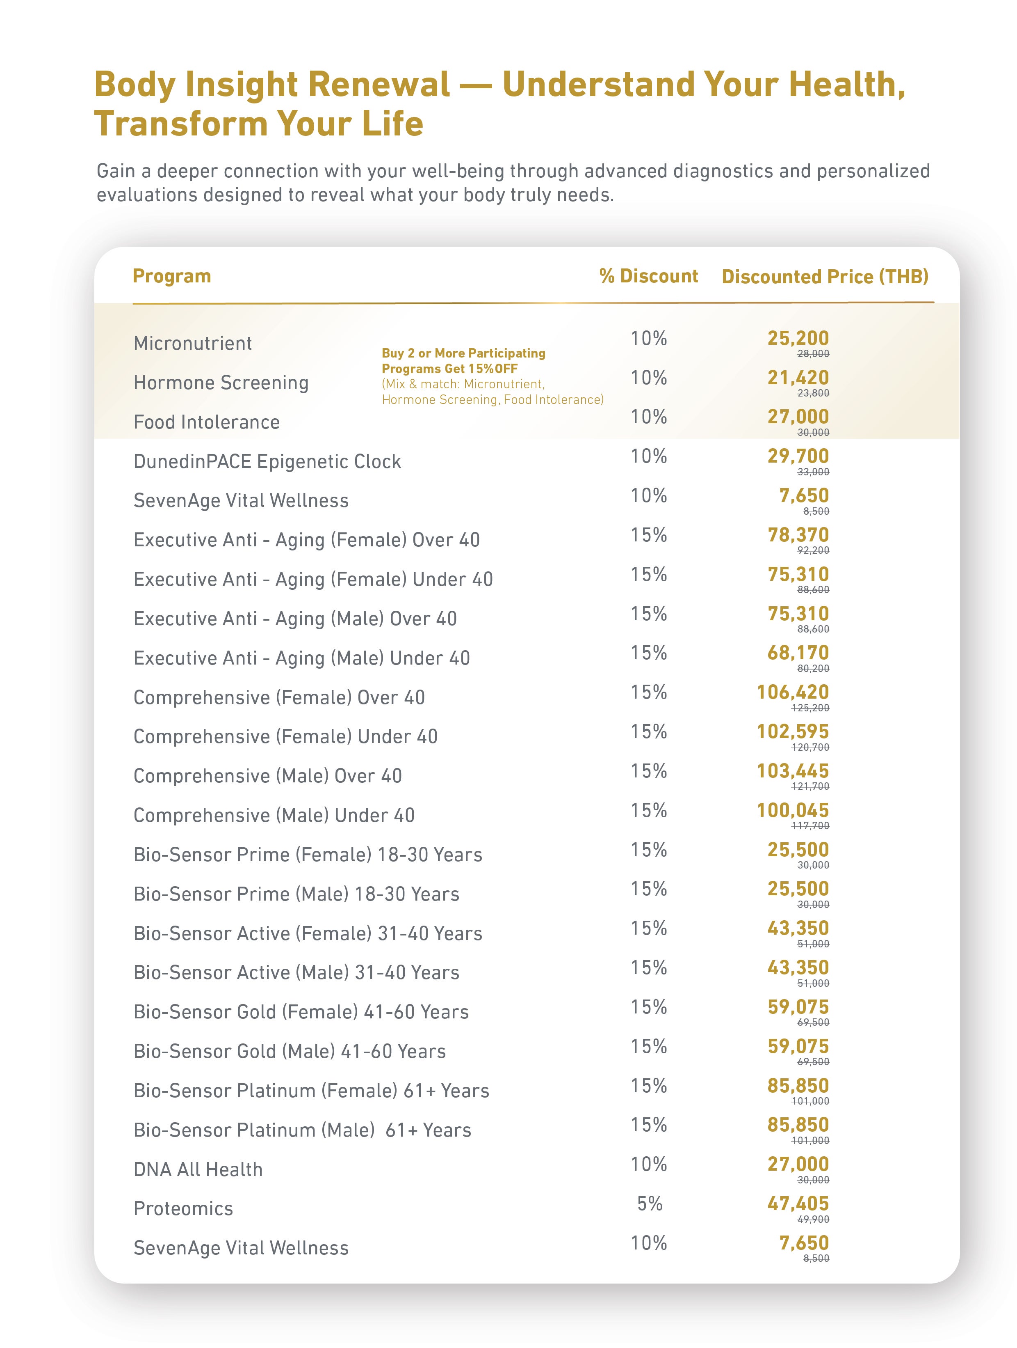Select DunedinPACE Epigenetic Clock program

click(267, 461)
